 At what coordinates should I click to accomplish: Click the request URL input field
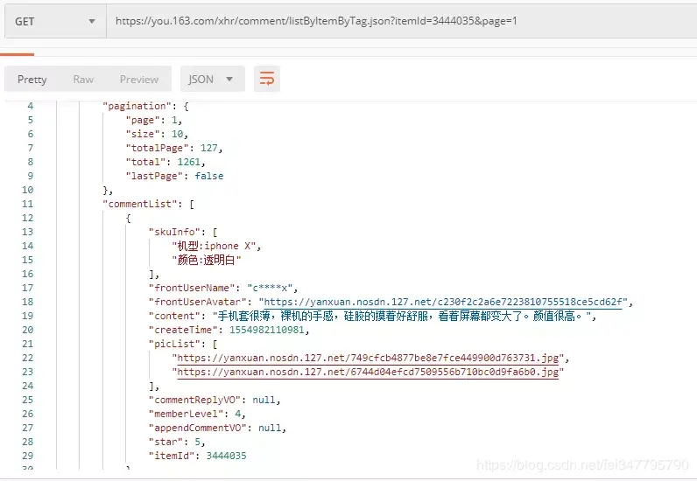pyautogui.click(x=402, y=21)
